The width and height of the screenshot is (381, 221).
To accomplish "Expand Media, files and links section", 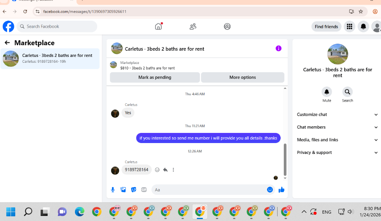I will tap(337, 140).
